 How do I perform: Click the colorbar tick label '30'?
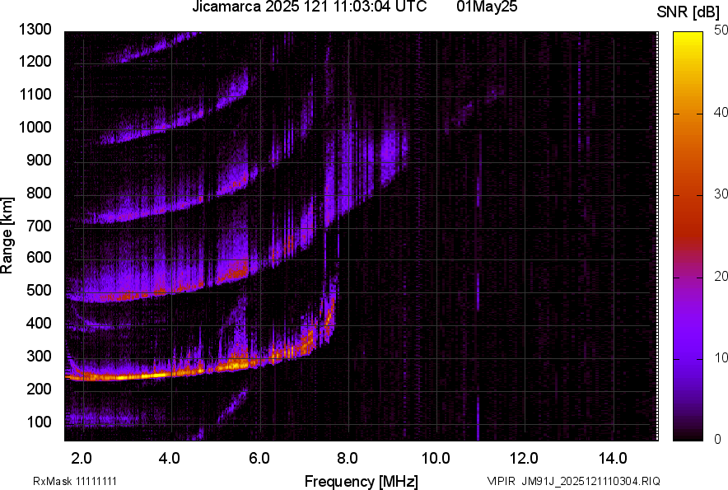point(721,194)
